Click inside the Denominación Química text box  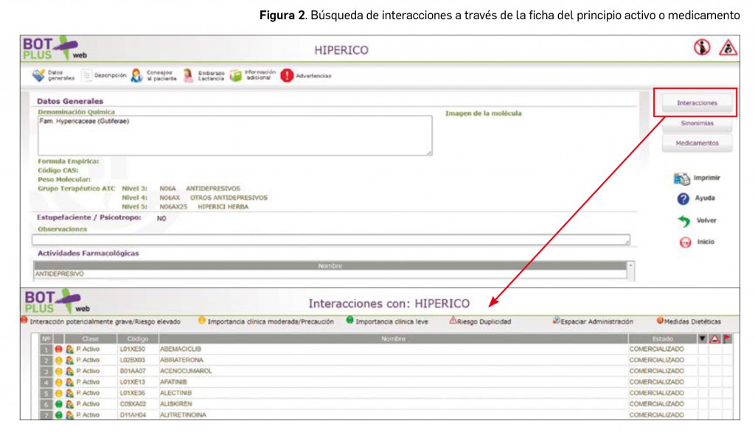pos(234,136)
